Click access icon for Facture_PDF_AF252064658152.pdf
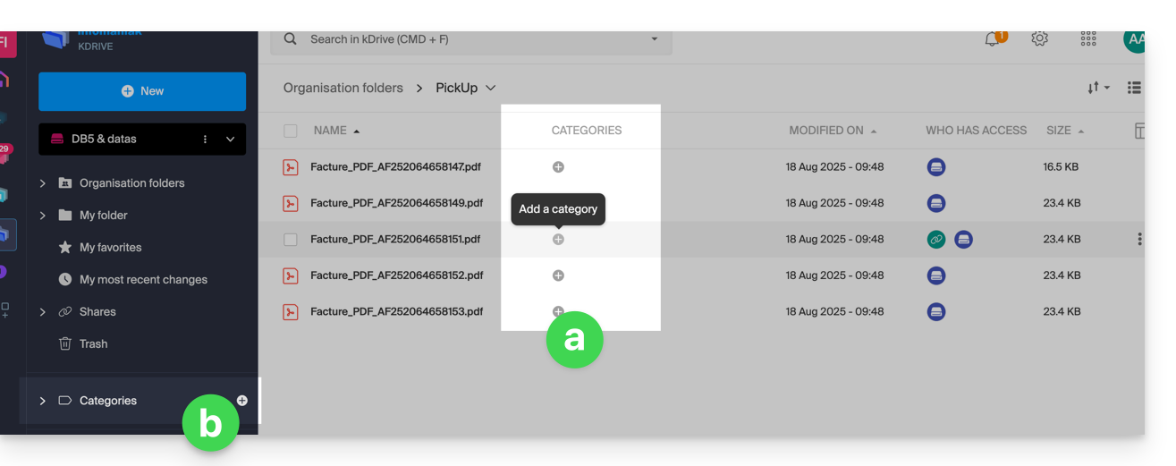 pos(936,275)
